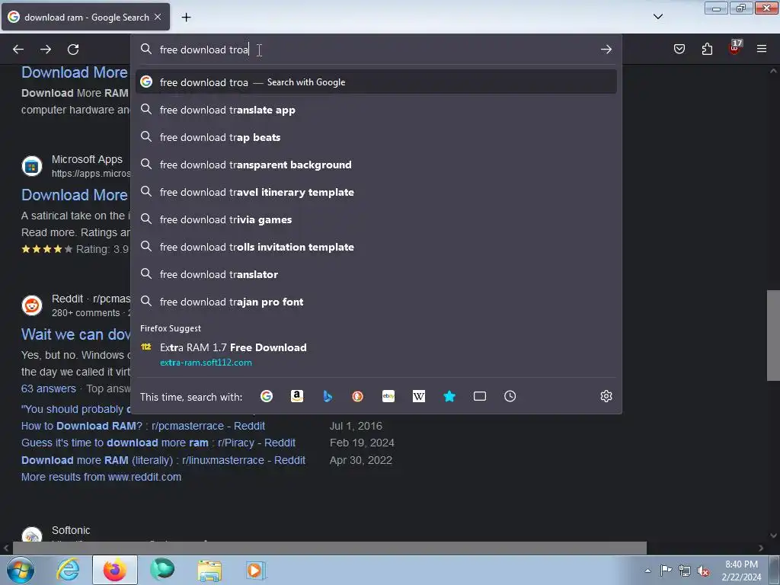Viewport: 780px width, 585px height.
Task: Select 'free download troa — Search with Google'
Action: point(376,82)
